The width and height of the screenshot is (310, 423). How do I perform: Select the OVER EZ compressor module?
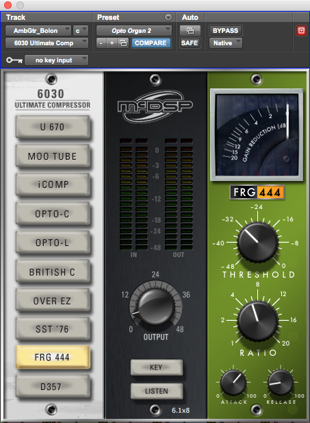click(53, 300)
